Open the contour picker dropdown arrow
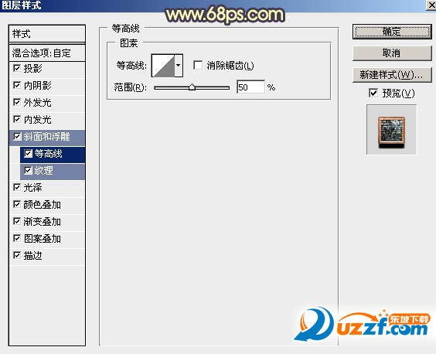436x354 pixels. 179,66
